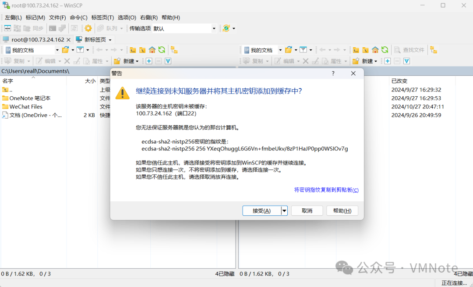The height and width of the screenshot is (287, 473).
Task: Click left panel filter funnel icon
Action: (x=80, y=50)
